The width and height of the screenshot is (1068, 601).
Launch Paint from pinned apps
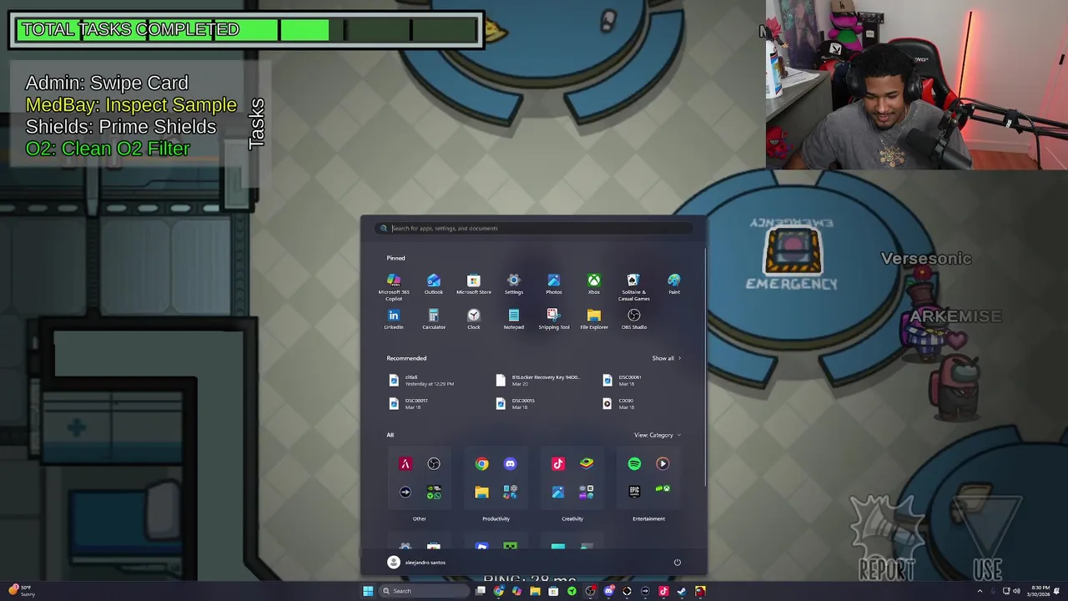(x=673, y=284)
